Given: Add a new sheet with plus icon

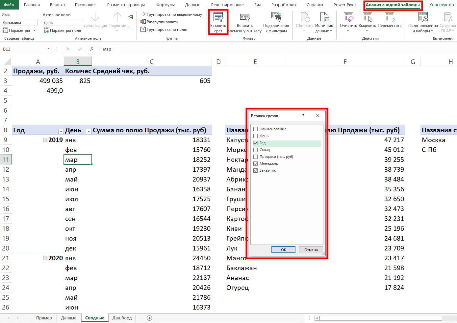Looking at the screenshot, I should point(149,318).
